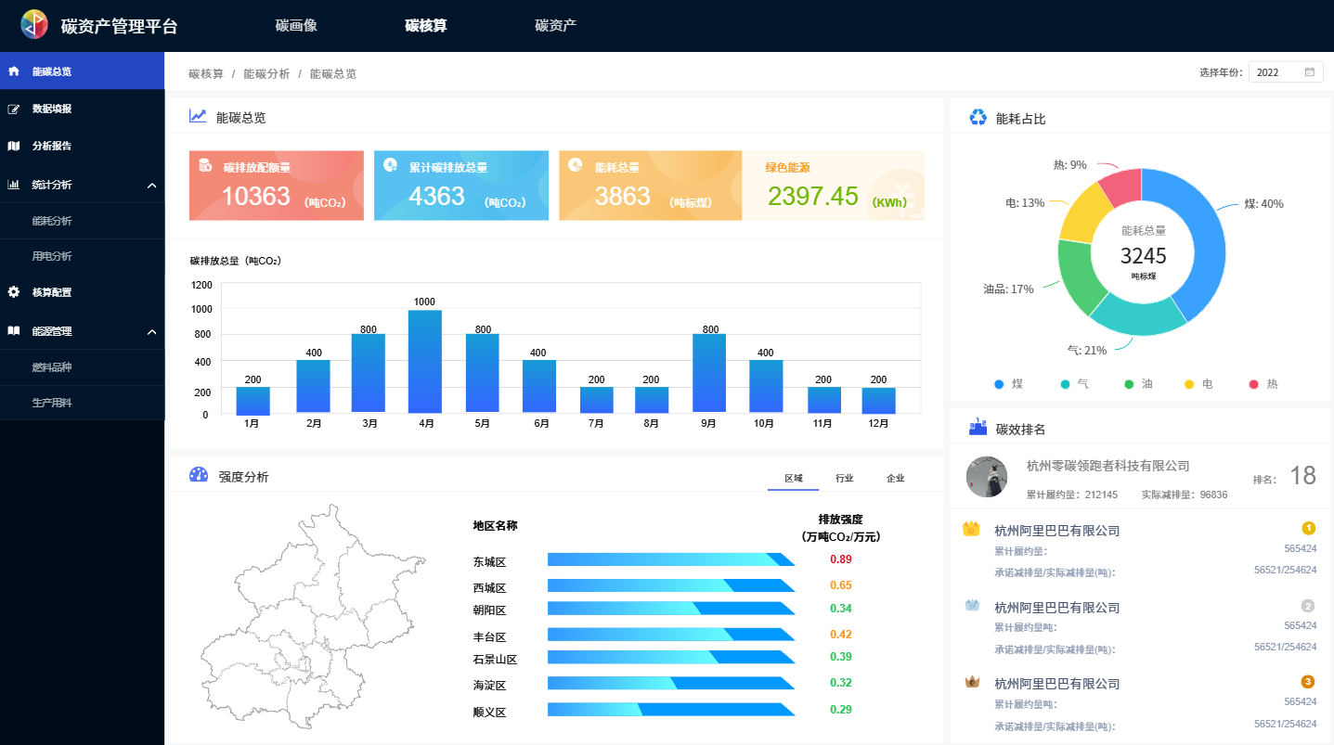The width and height of the screenshot is (1334, 745).
Task: Toggle the 热 legend item in chart
Action: [1263, 384]
